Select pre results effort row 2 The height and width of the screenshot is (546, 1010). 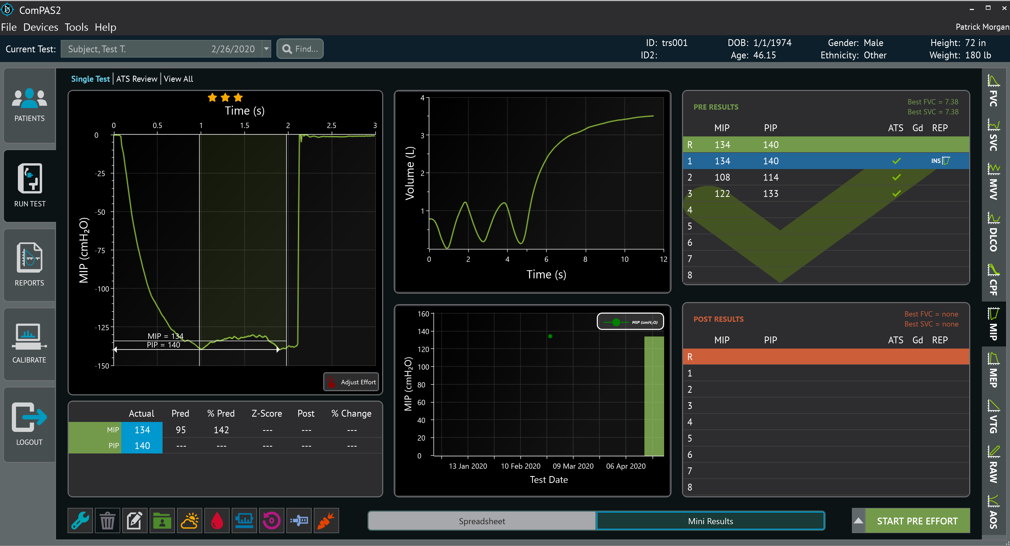826,177
